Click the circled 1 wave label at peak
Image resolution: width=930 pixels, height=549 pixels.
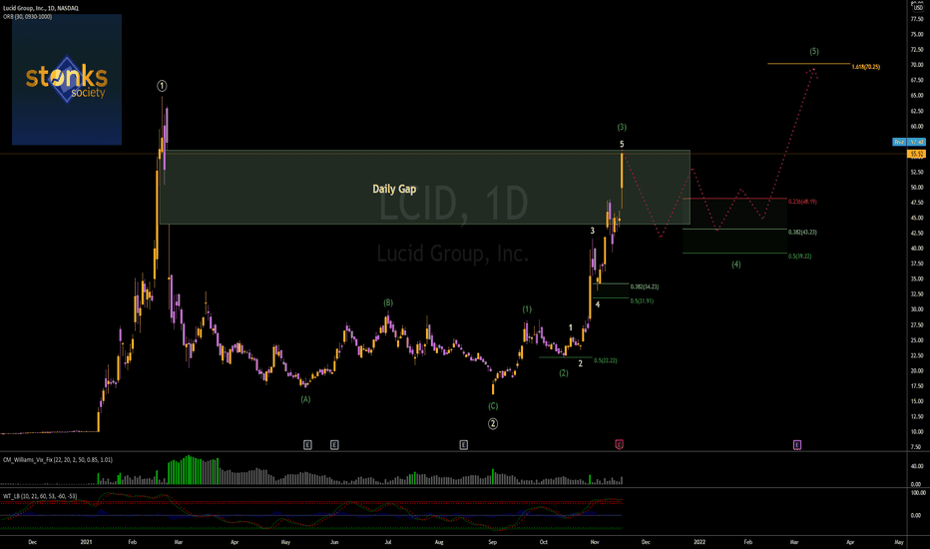[x=162, y=86]
